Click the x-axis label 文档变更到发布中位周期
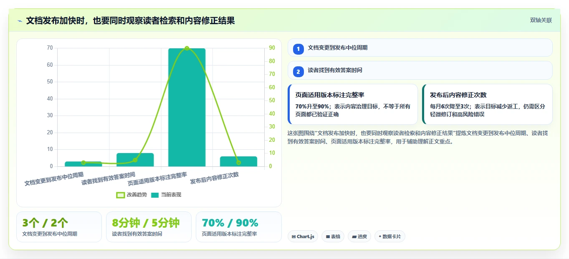569x259 pixels. coord(54,179)
